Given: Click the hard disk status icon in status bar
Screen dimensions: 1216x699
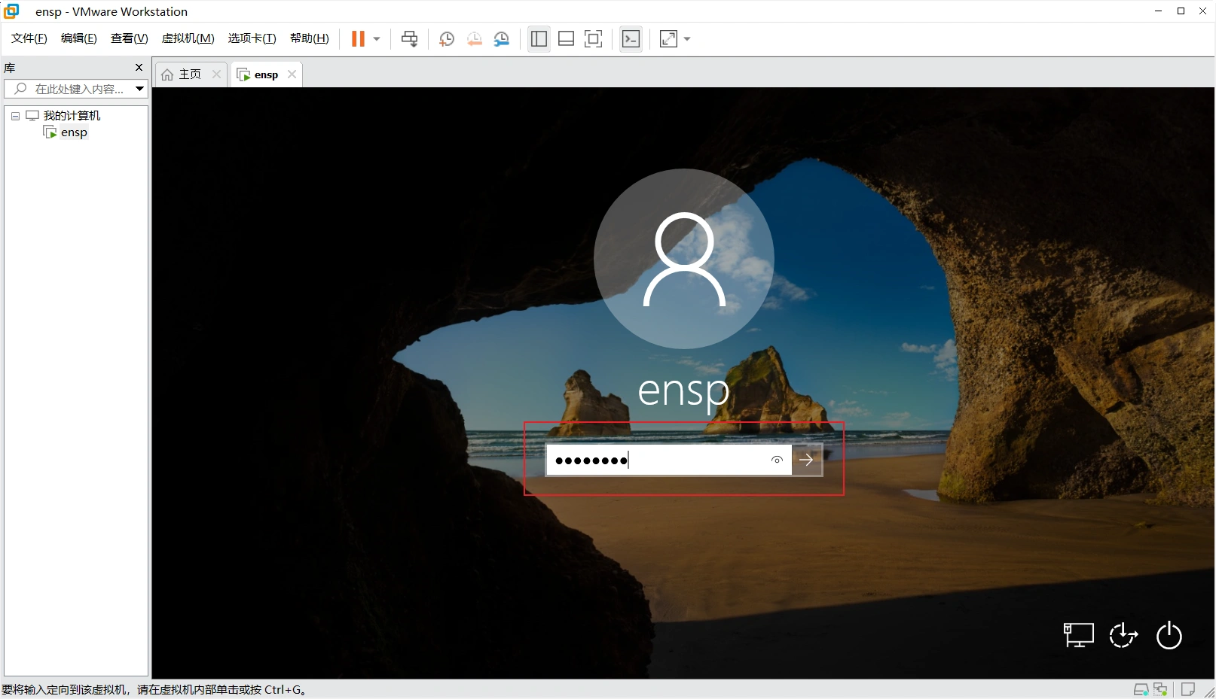Looking at the screenshot, I should pyautogui.click(x=1140, y=689).
